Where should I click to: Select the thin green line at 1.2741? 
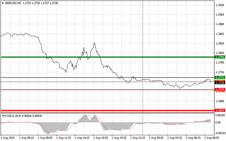tap(108, 78)
